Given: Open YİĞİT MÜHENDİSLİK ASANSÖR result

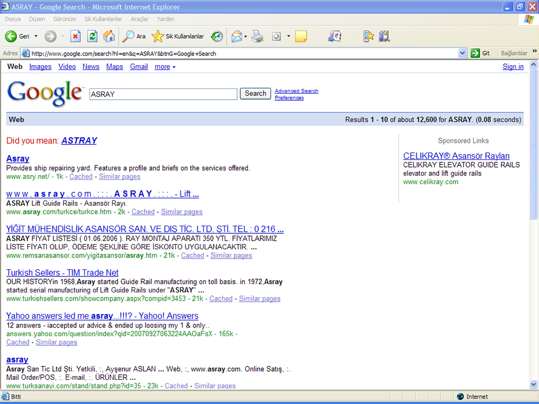Looking at the screenshot, I should coord(144,229).
